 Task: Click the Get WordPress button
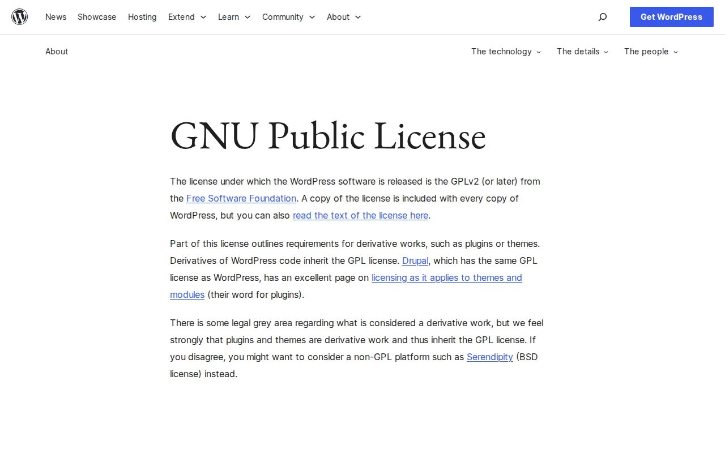click(671, 17)
